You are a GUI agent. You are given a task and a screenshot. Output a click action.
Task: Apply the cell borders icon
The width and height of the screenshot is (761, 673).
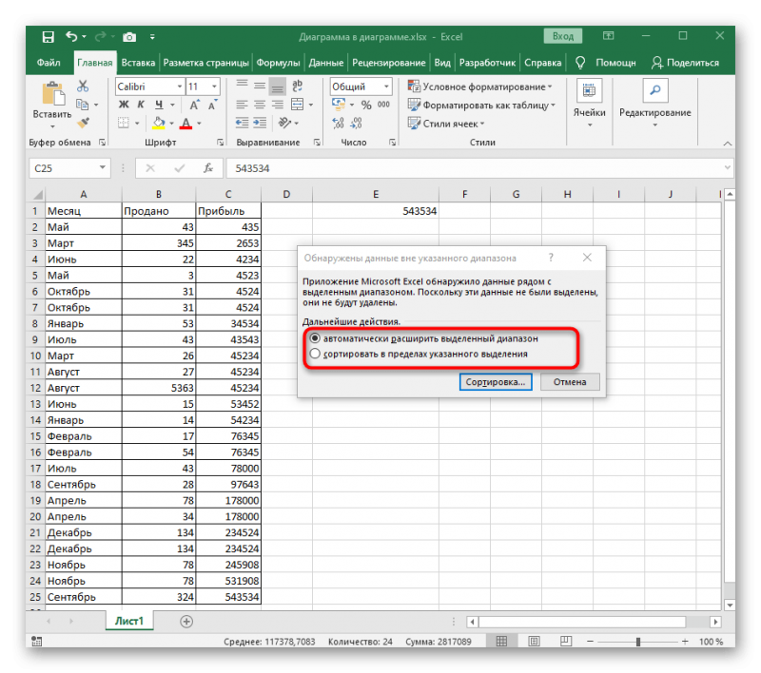[124, 123]
